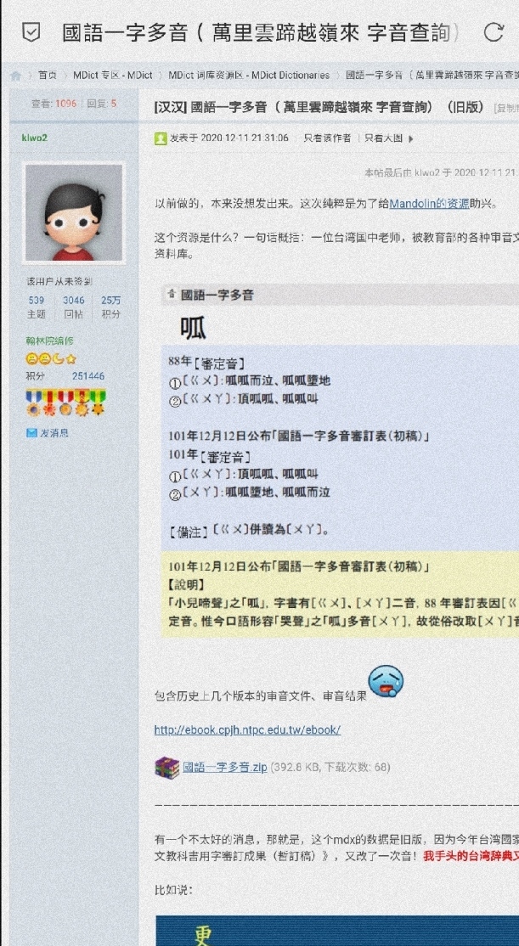This screenshot has height=946, width=519.
Task: Send a message via the 发消息 envelope icon
Action: tap(32, 432)
